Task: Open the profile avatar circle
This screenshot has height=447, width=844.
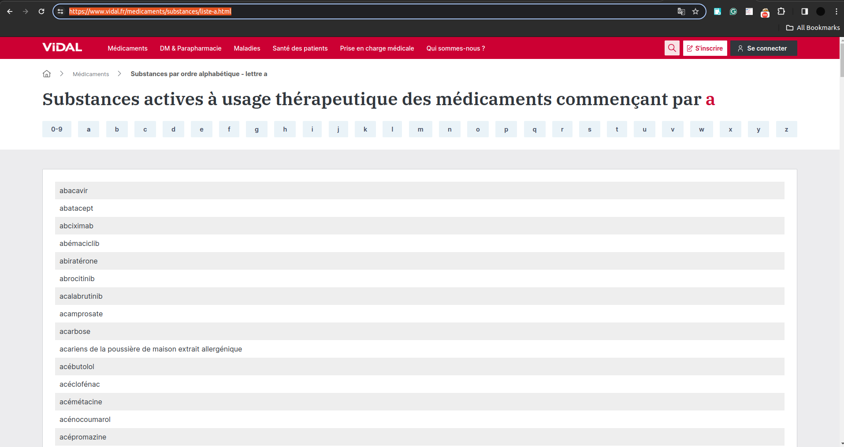Action: pyautogui.click(x=821, y=11)
